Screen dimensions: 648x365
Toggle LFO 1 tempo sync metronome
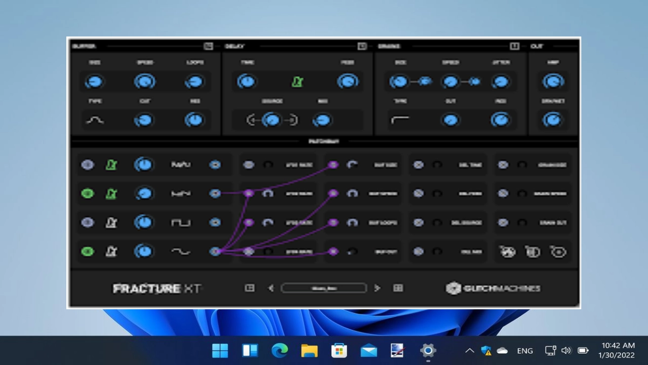point(111,165)
